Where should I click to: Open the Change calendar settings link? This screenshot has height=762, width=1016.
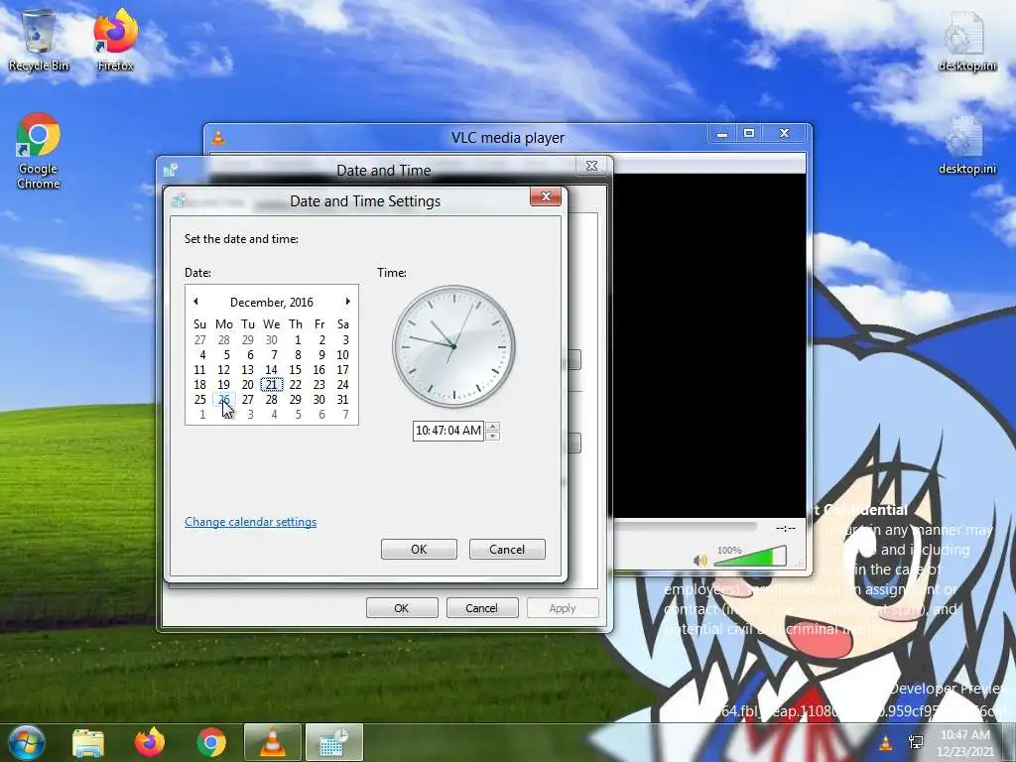pyautogui.click(x=251, y=522)
